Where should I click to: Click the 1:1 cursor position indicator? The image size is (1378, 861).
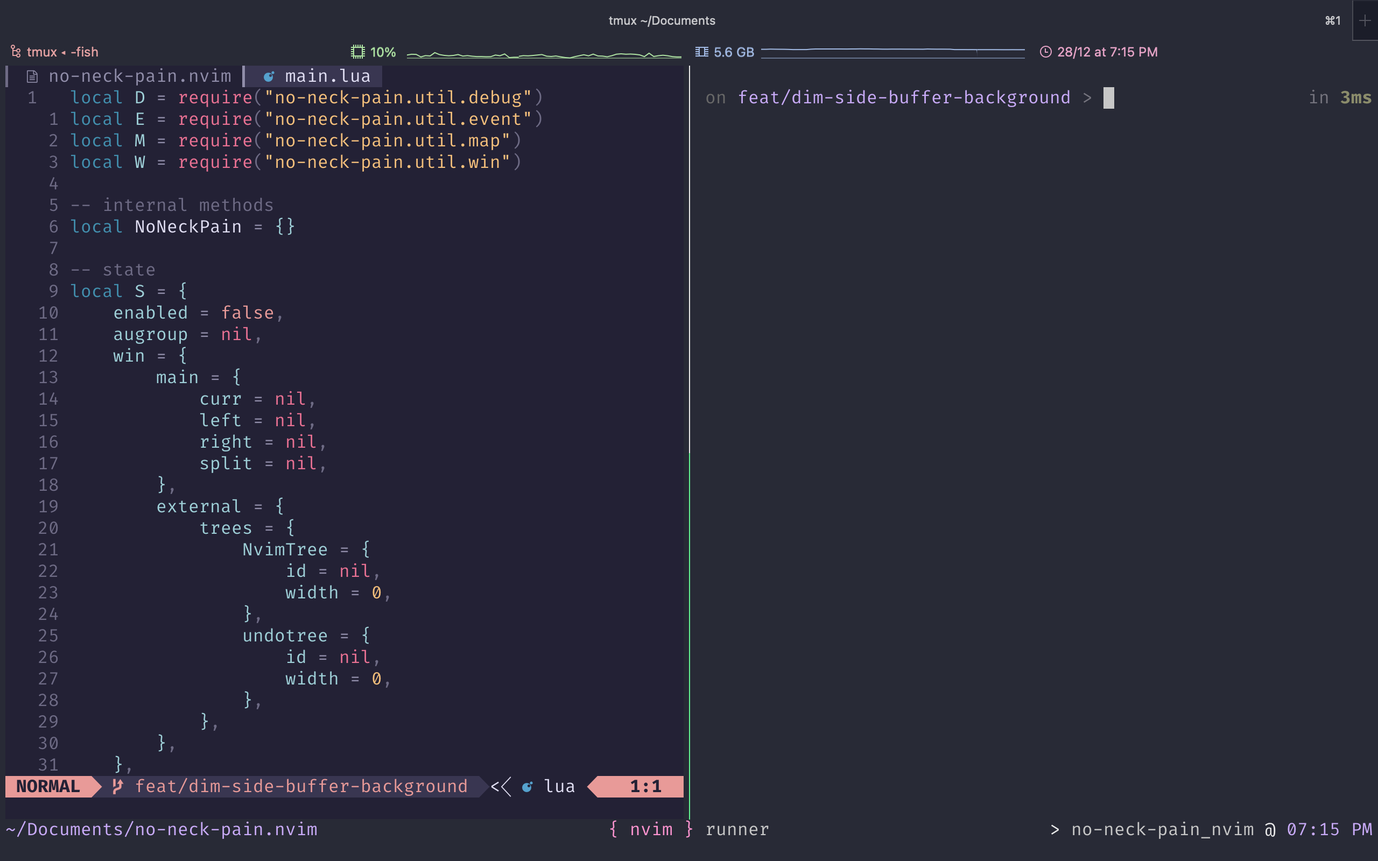coord(645,786)
